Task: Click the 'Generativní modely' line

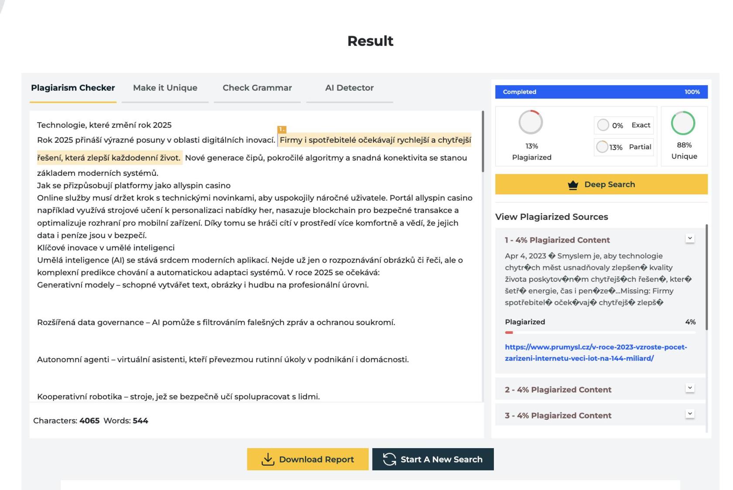Action: tap(203, 285)
